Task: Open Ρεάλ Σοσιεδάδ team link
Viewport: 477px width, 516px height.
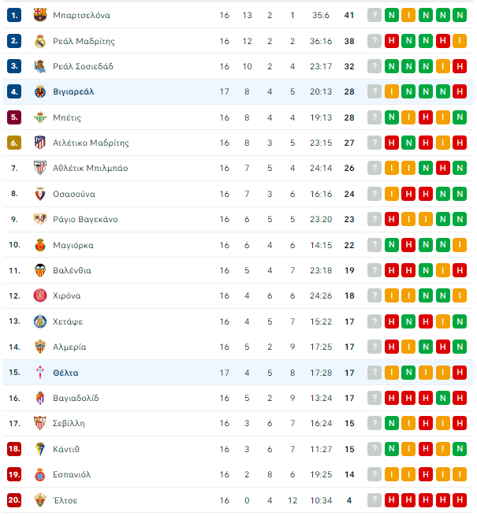Action: tap(83, 66)
